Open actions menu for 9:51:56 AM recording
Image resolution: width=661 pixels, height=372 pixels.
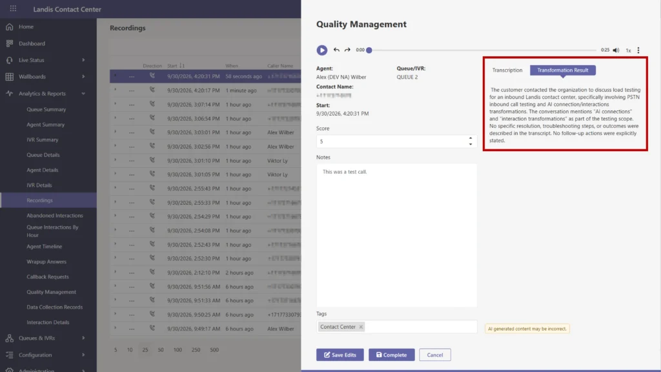[x=132, y=286]
